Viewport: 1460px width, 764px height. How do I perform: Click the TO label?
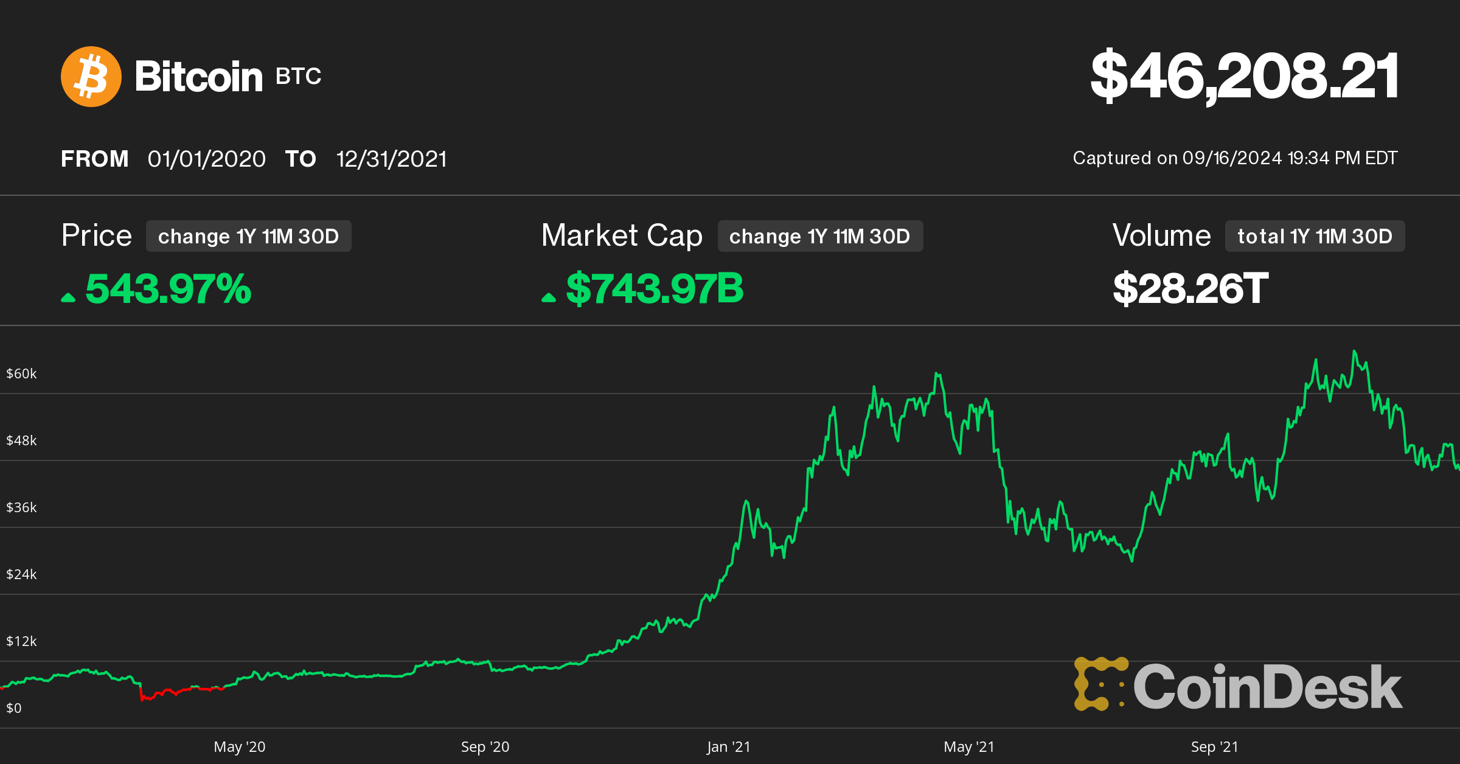click(x=301, y=159)
